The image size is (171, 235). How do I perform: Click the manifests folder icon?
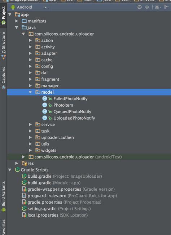point(24,21)
